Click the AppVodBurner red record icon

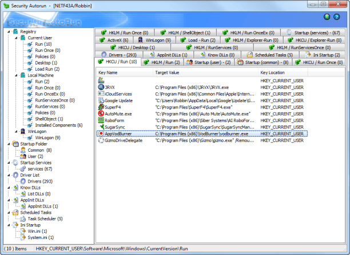click(x=101, y=133)
